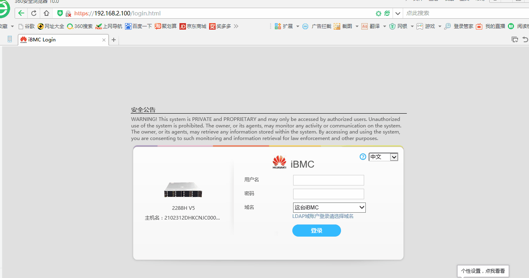Open the 域名 domain dropdown 这台iBMC
Image resolution: width=529 pixels, height=278 pixels.
329,207
